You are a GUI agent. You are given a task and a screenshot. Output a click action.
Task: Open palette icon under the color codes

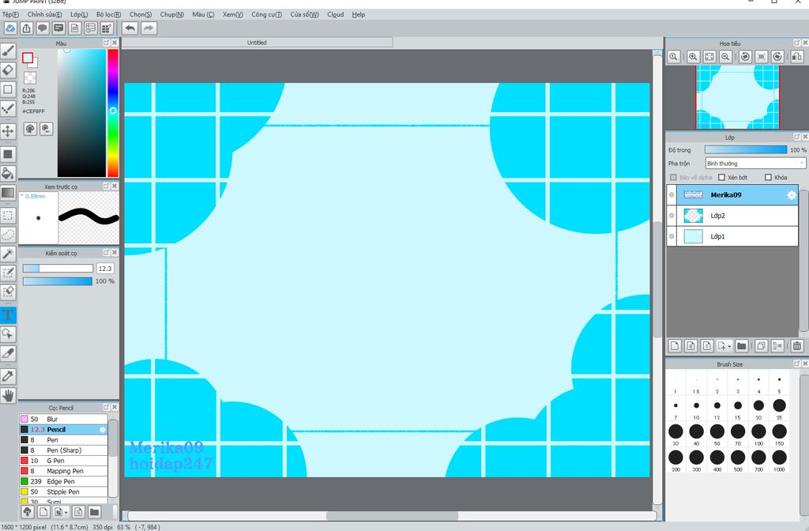point(31,129)
